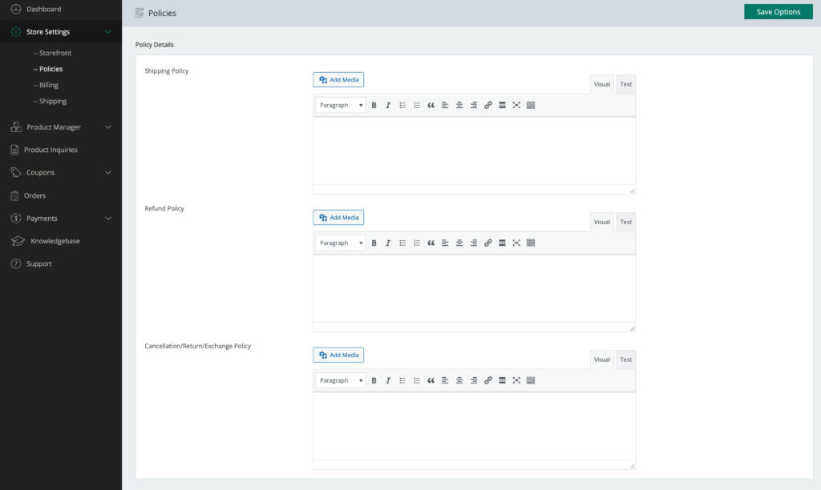Center align text in Shipping Policy editor
The height and width of the screenshot is (490, 821).
tap(459, 105)
